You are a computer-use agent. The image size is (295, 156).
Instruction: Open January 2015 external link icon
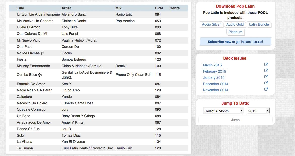point(266,77)
